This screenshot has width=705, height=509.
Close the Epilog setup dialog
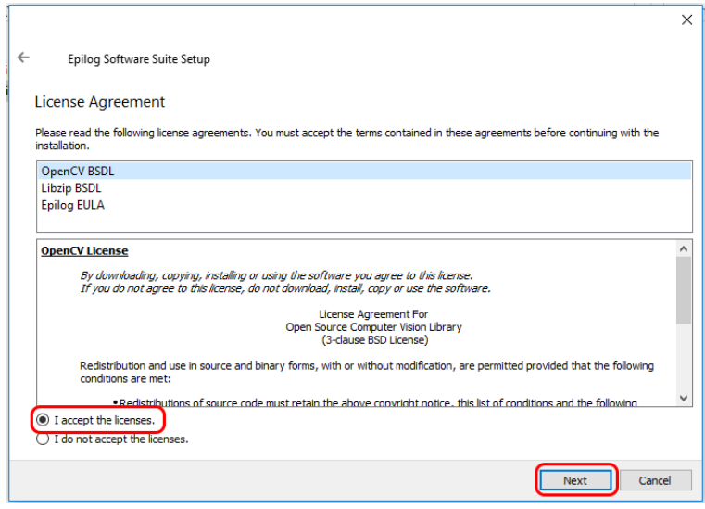(x=686, y=19)
